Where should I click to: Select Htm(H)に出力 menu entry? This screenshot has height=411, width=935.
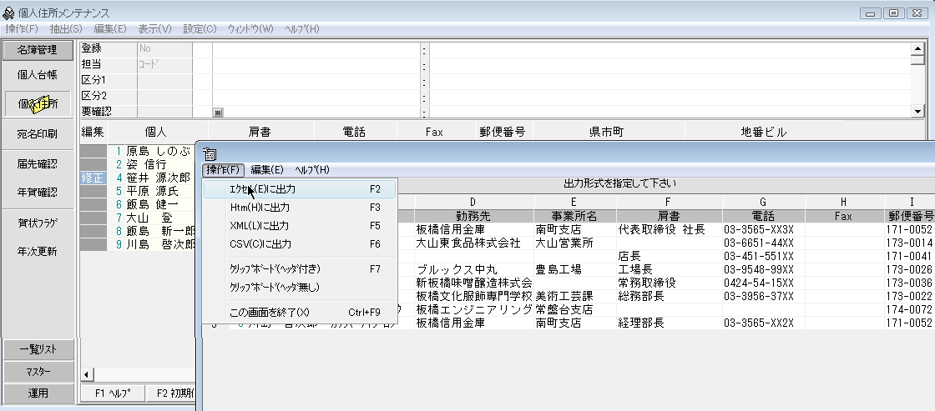[300, 208]
